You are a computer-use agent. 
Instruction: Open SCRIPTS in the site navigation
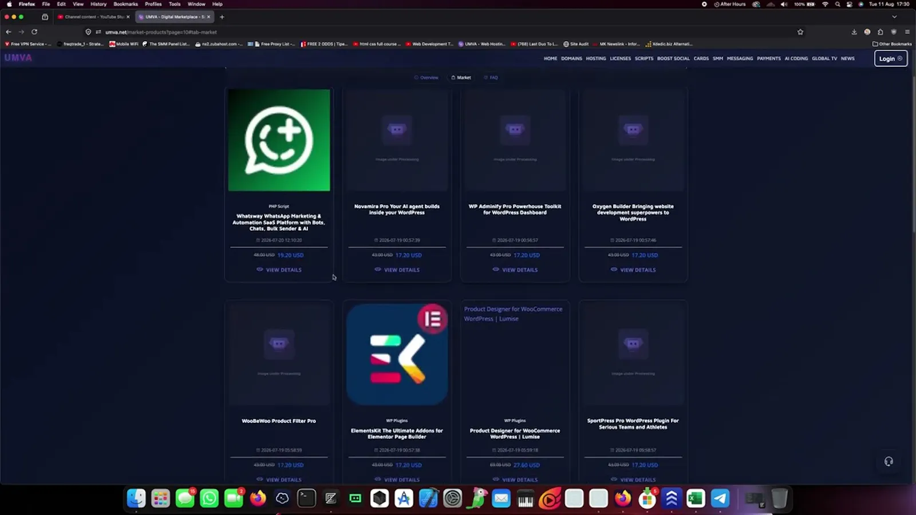tap(643, 58)
